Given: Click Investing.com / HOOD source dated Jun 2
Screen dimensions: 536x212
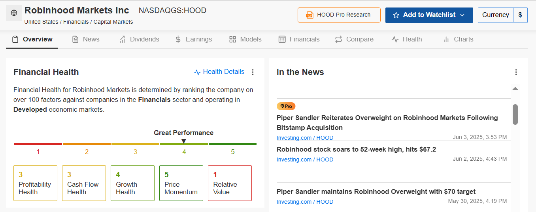Looking at the screenshot, I should (305, 159).
